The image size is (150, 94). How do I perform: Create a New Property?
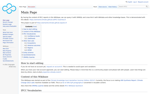tap(7, 51)
